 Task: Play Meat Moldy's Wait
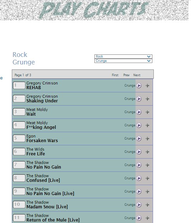click(139, 112)
